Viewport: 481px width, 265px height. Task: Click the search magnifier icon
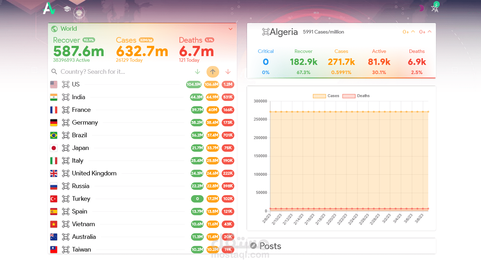pyautogui.click(x=54, y=72)
